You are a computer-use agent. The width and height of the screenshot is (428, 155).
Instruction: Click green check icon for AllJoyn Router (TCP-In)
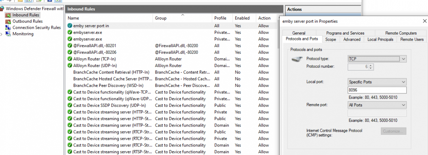[x=70, y=59]
